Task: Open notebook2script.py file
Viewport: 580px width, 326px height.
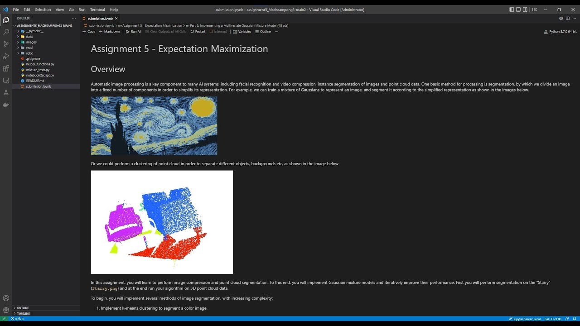Action: coord(40,75)
